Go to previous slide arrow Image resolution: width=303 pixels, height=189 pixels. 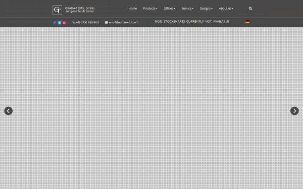coord(8,111)
